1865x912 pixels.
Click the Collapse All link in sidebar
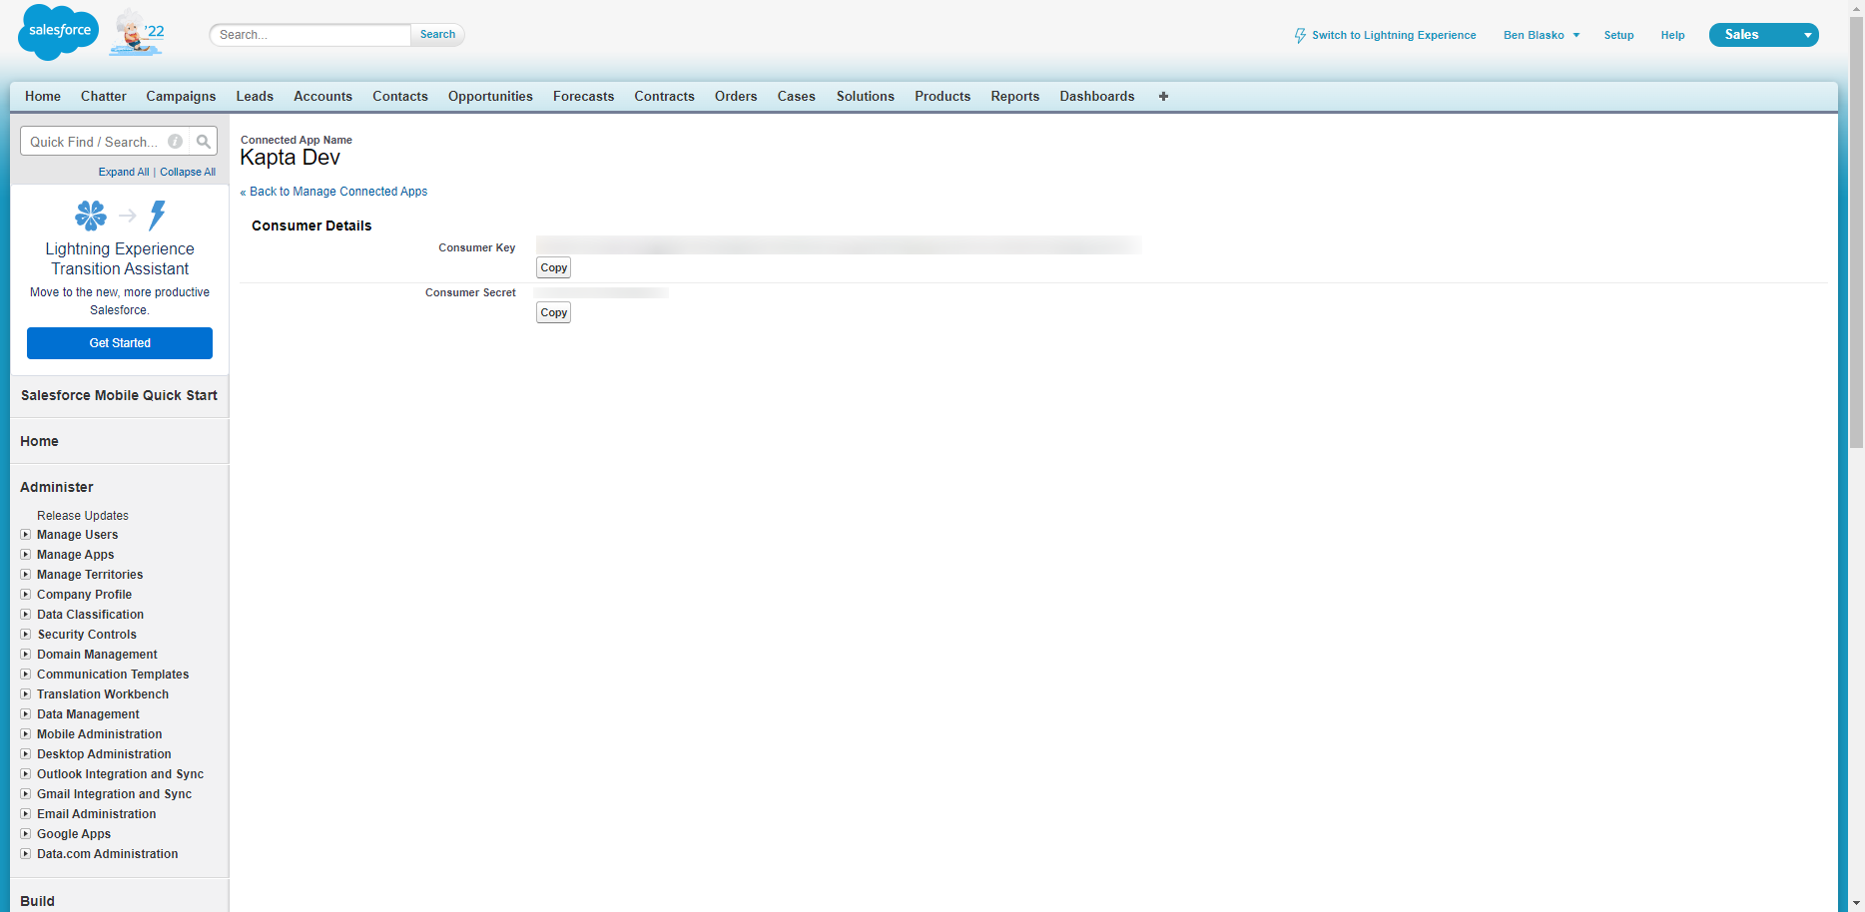pyautogui.click(x=187, y=172)
